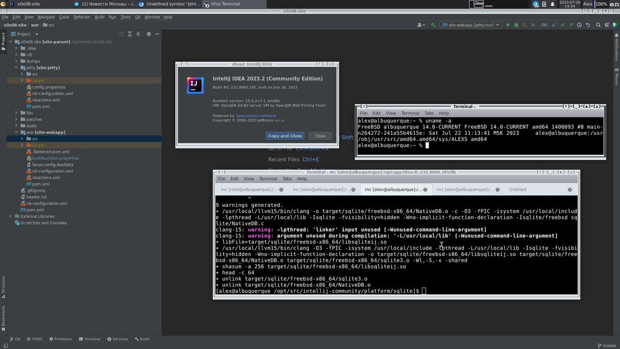Image resolution: width=620 pixels, height=349 pixels.
Task: Open Tabs menu in lower terminal window
Action: tap(287, 179)
